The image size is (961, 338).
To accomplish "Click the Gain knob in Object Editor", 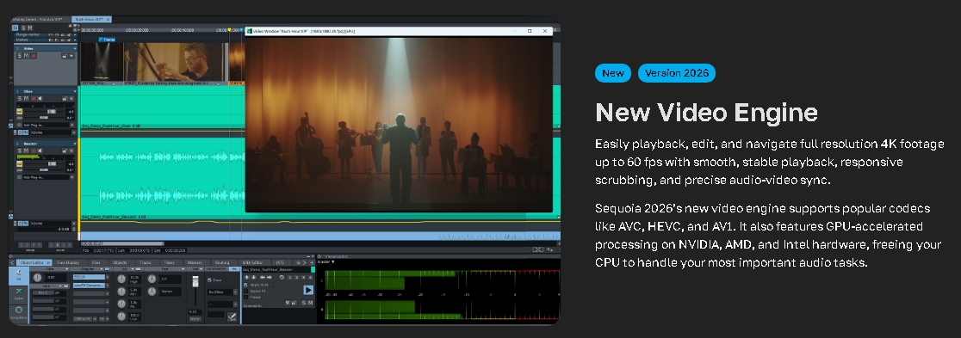I will [x=37, y=278].
